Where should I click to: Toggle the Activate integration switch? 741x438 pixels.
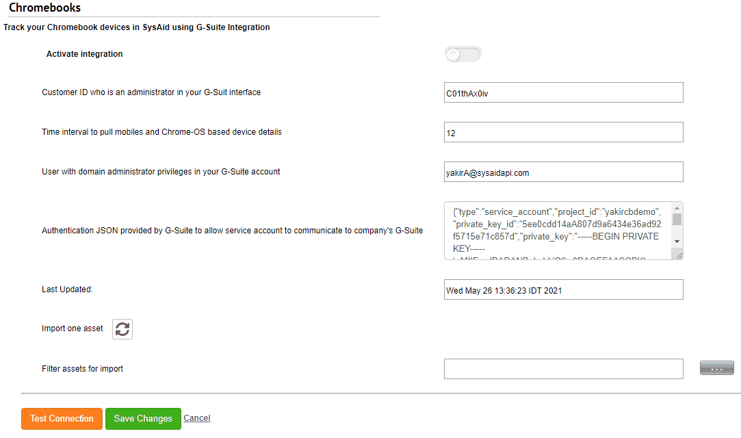pyautogui.click(x=463, y=54)
